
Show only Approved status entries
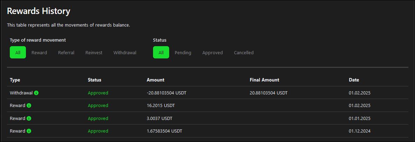(213, 52)
